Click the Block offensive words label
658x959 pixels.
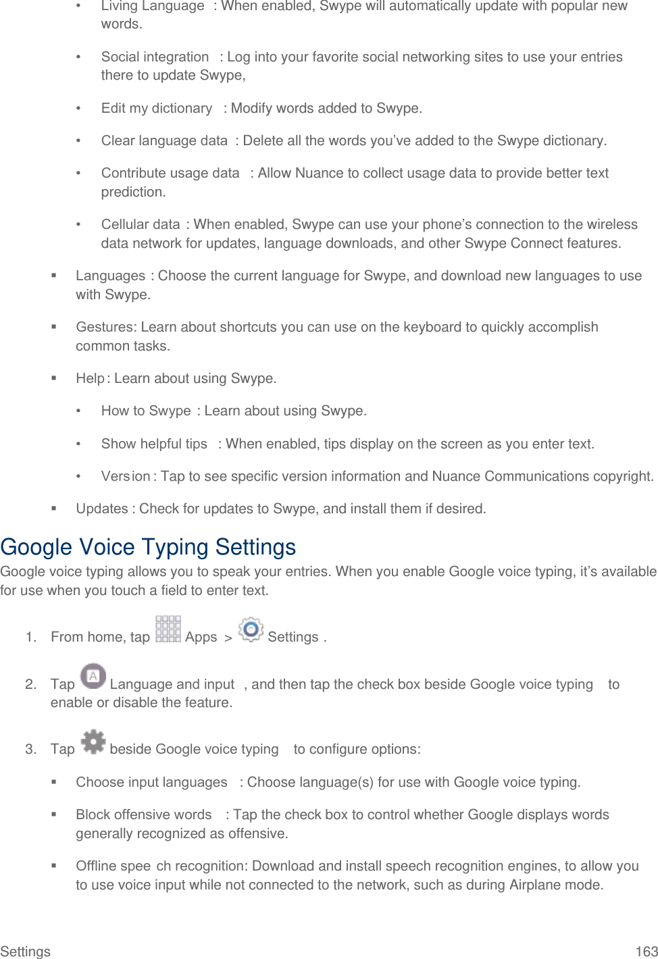pos(143,814)
